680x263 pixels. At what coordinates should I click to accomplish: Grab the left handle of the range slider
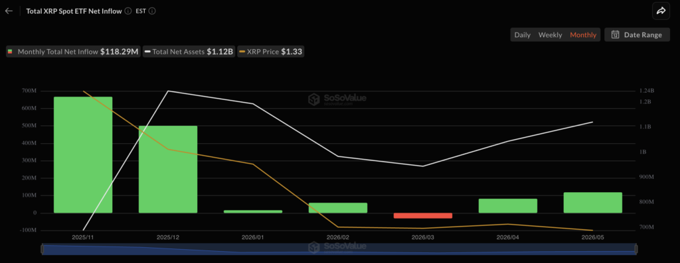42,249
